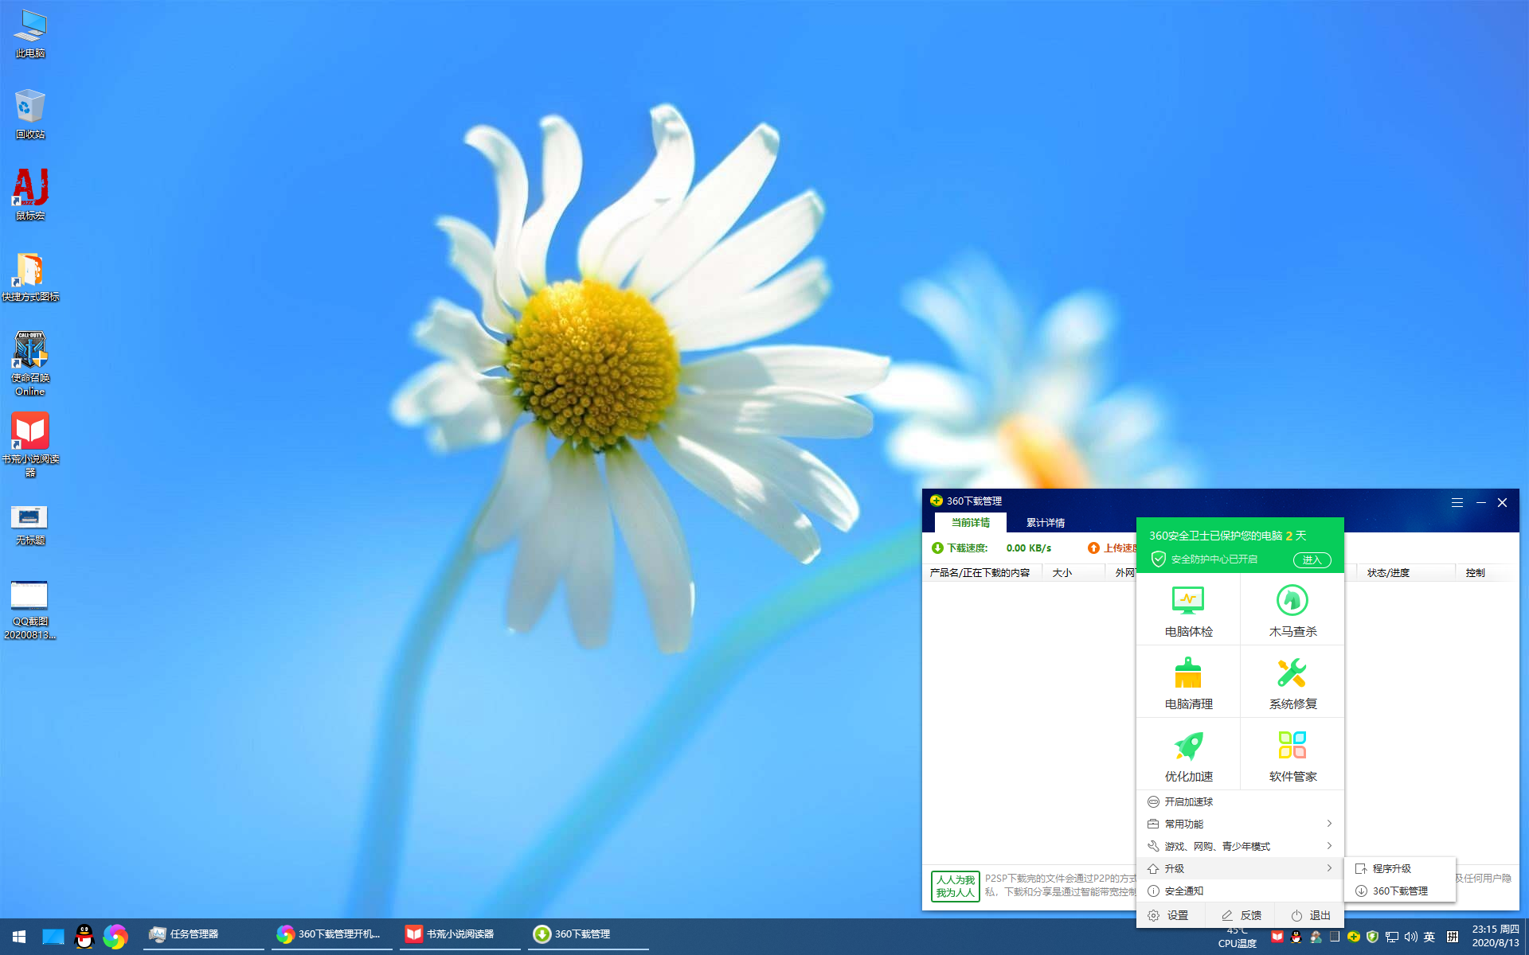Switch to 累计详情 tab
The image size is (1529, 955).
click(x=1045, y=522)
